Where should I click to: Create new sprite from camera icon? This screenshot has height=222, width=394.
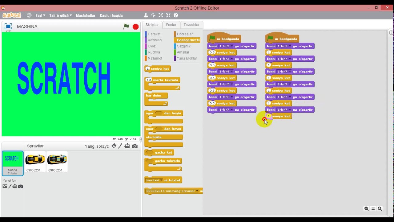(135, 146)
